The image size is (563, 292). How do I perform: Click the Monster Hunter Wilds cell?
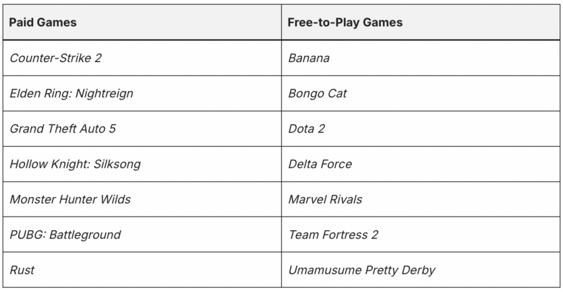click(x=70, y=199)
